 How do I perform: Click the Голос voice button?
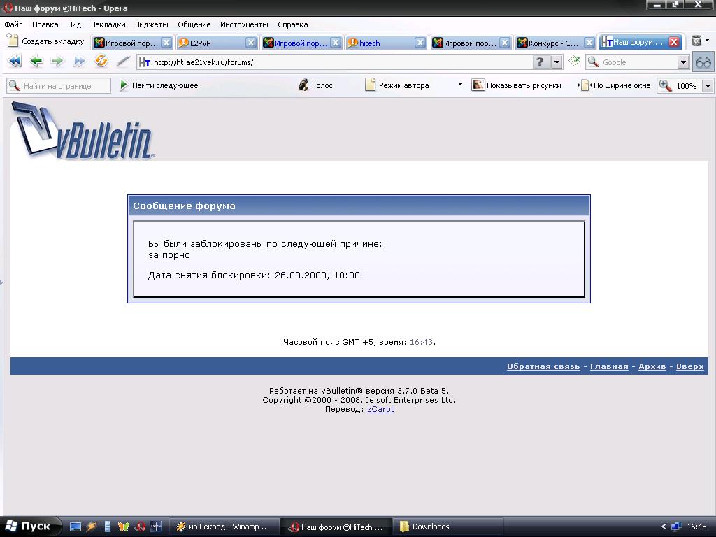[315, 85]
